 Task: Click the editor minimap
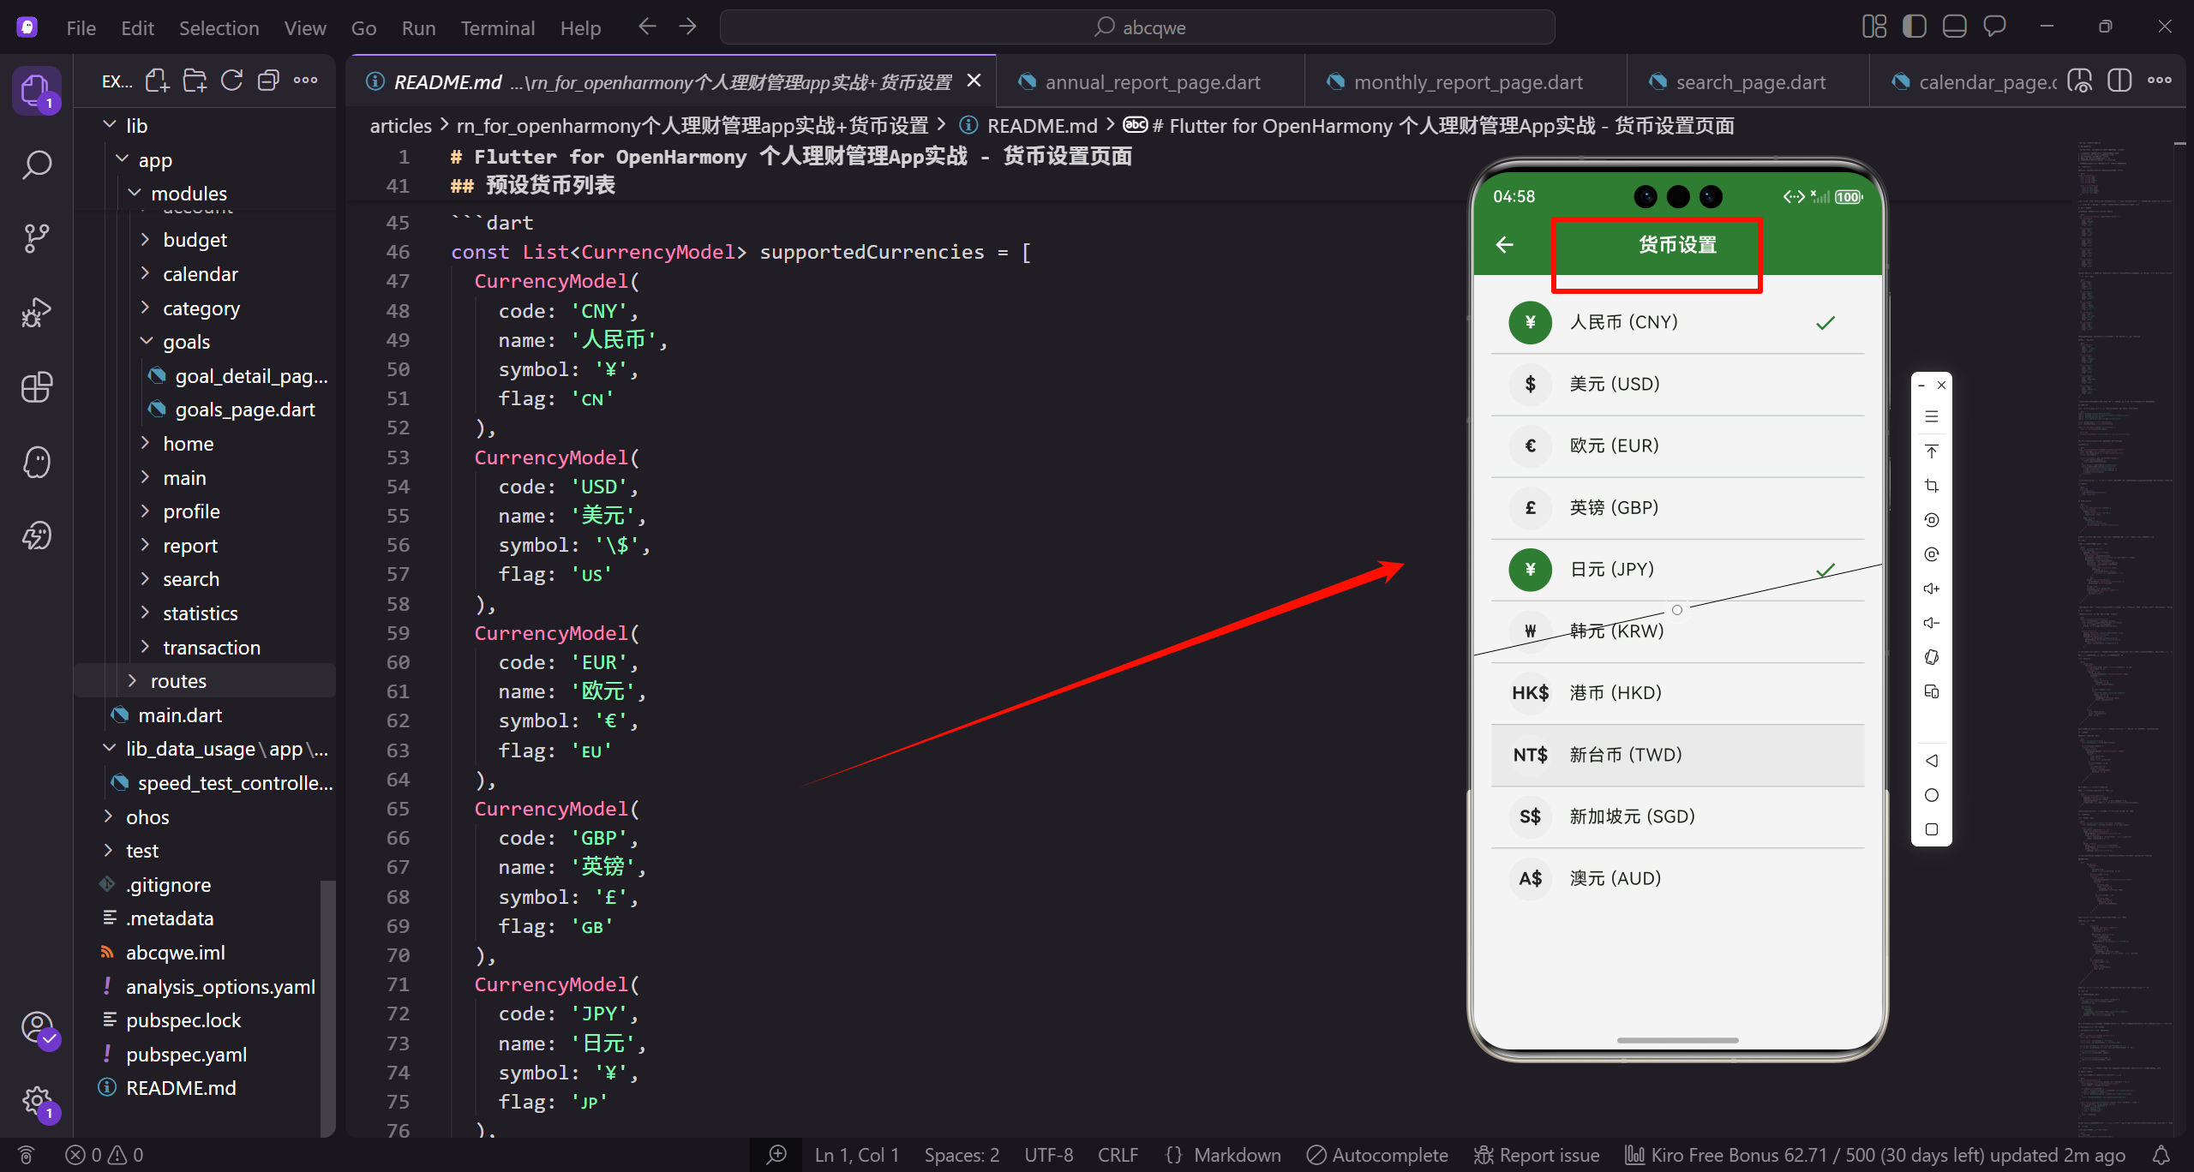[2125, 638]
